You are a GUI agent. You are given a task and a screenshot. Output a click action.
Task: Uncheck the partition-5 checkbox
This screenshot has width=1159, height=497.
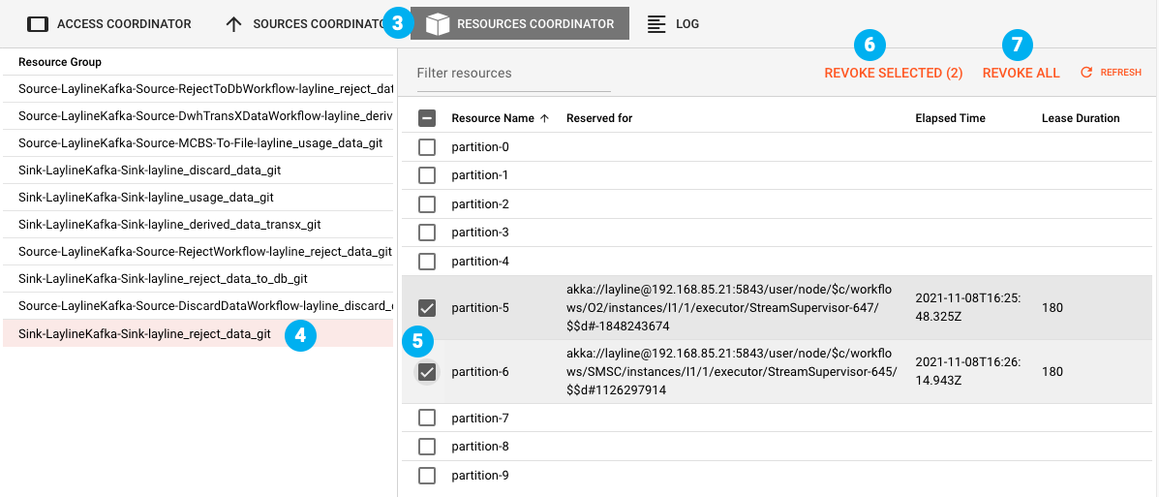tap(427, 308)
